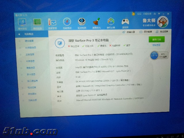184x138 pixels.
Task: Click the SK HYNIX HFS128G3AMNB-2200A disk text
Action: [103, 81]
